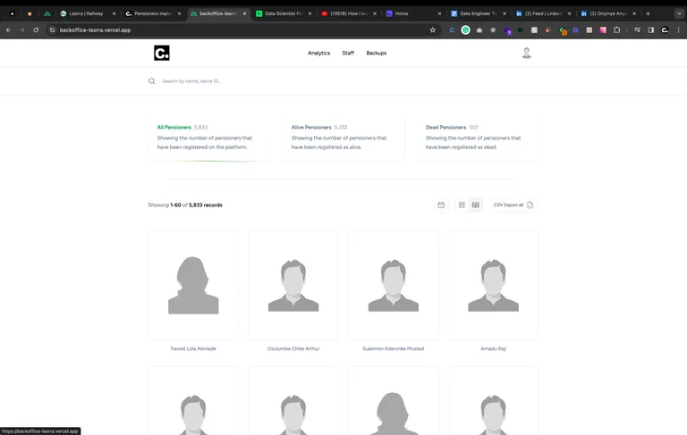This screenshot has width=687, height=435.
Task: Bookmark this page with the star icon
Action: 433,29
